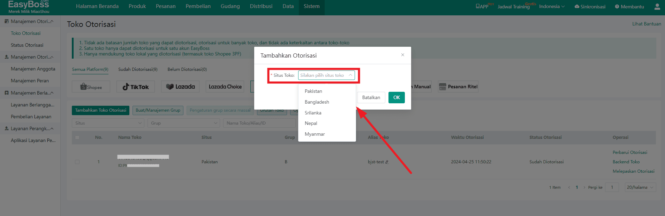Open the Situs Toko dropdown in dialog
This screenshot has width=665, height=216.
(x=326, y=75)
